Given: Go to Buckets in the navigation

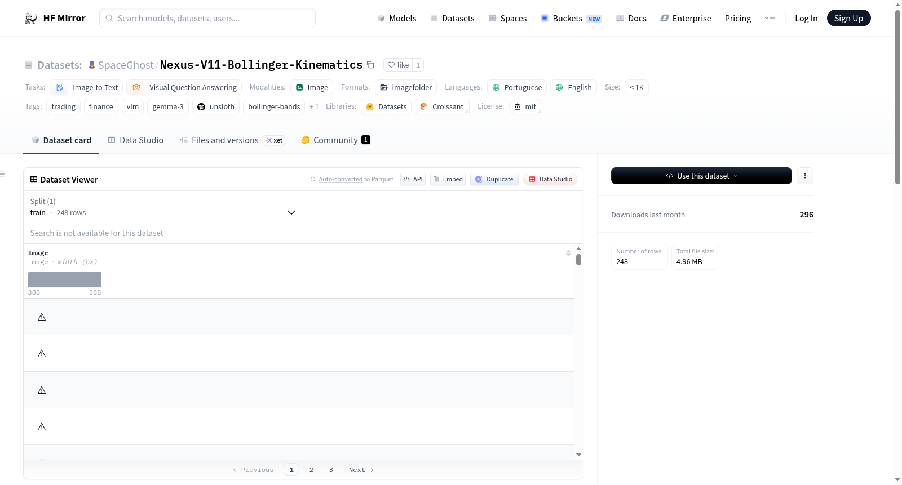Looking at the screenshot, I should tap(571, 19).
